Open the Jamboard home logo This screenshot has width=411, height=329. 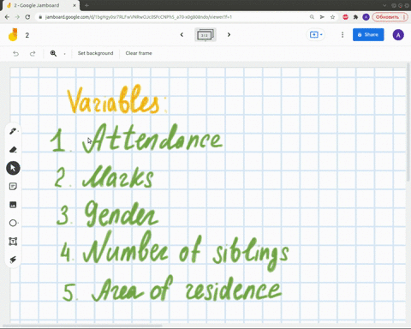13,35
